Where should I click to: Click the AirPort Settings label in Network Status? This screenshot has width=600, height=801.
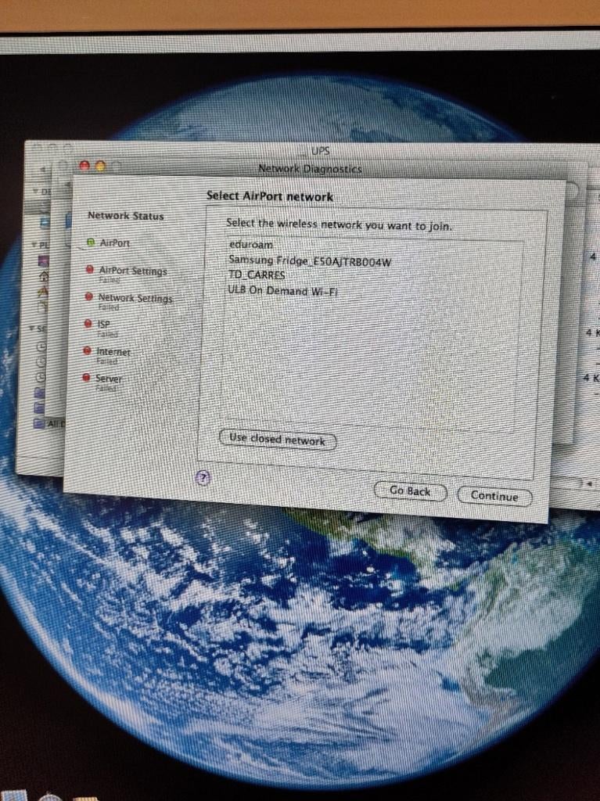[x=133, y=271]
